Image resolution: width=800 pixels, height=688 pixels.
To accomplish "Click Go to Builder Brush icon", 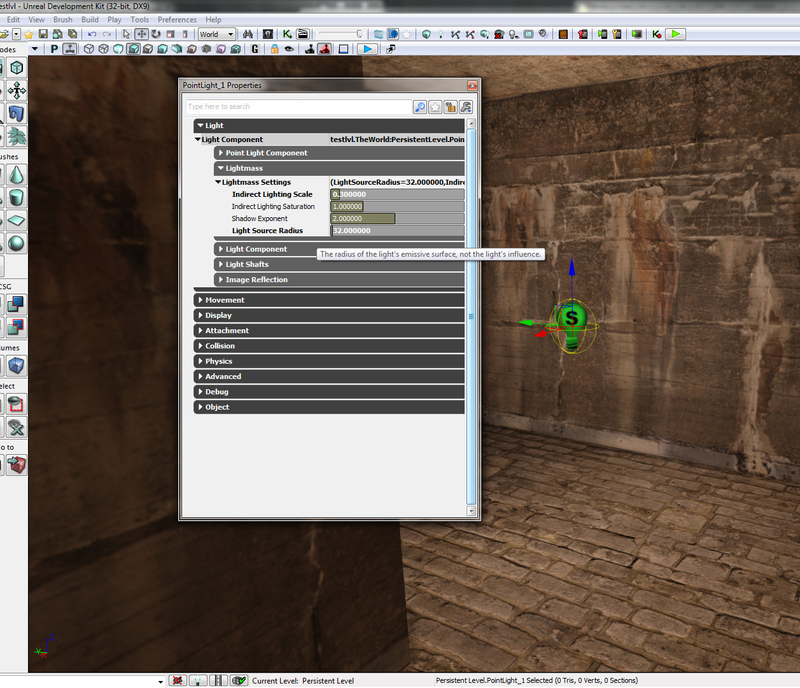I will coord(17,465).
